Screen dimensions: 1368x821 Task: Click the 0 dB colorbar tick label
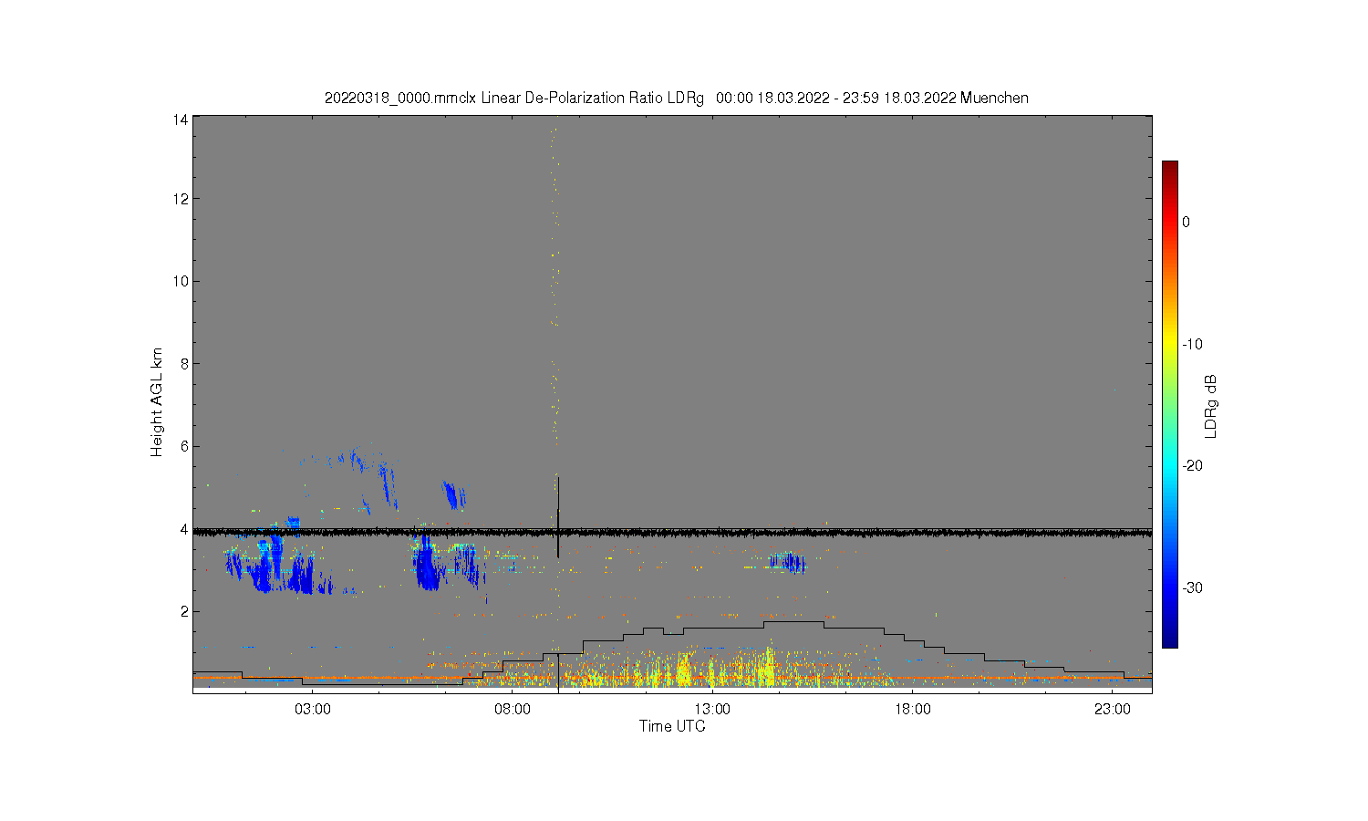coord(1186,222)
